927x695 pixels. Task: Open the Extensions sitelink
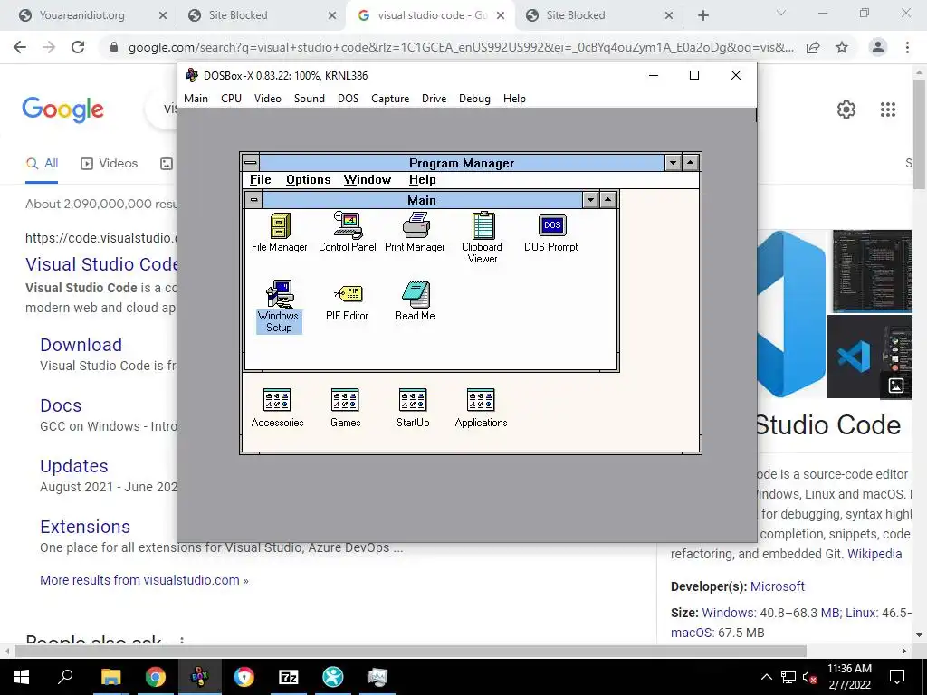click(85, 527)
